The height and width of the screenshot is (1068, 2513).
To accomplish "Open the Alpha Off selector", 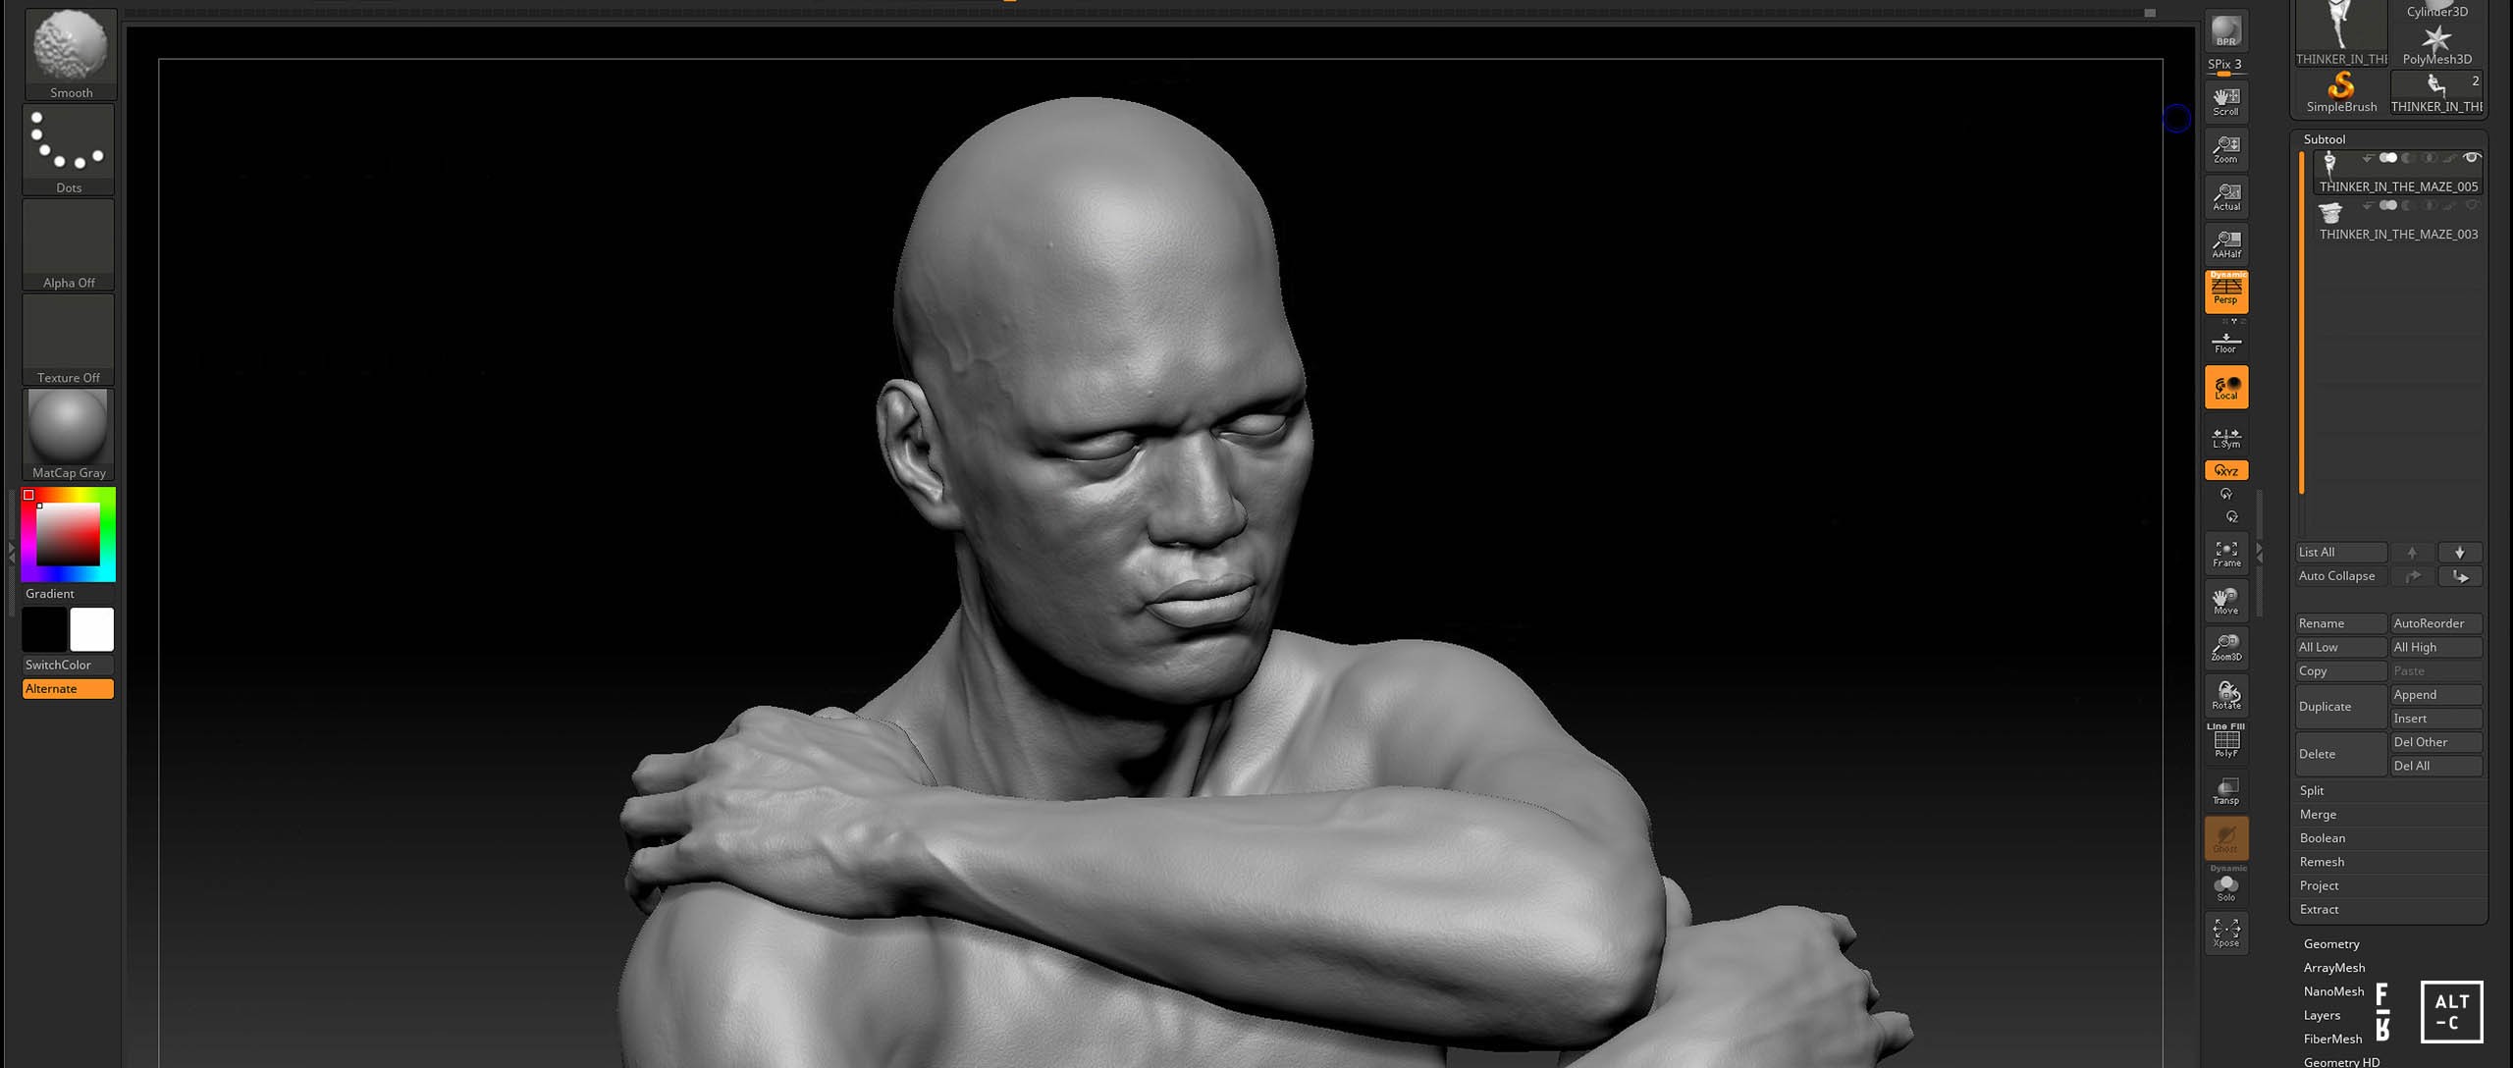I will point(69,244).
